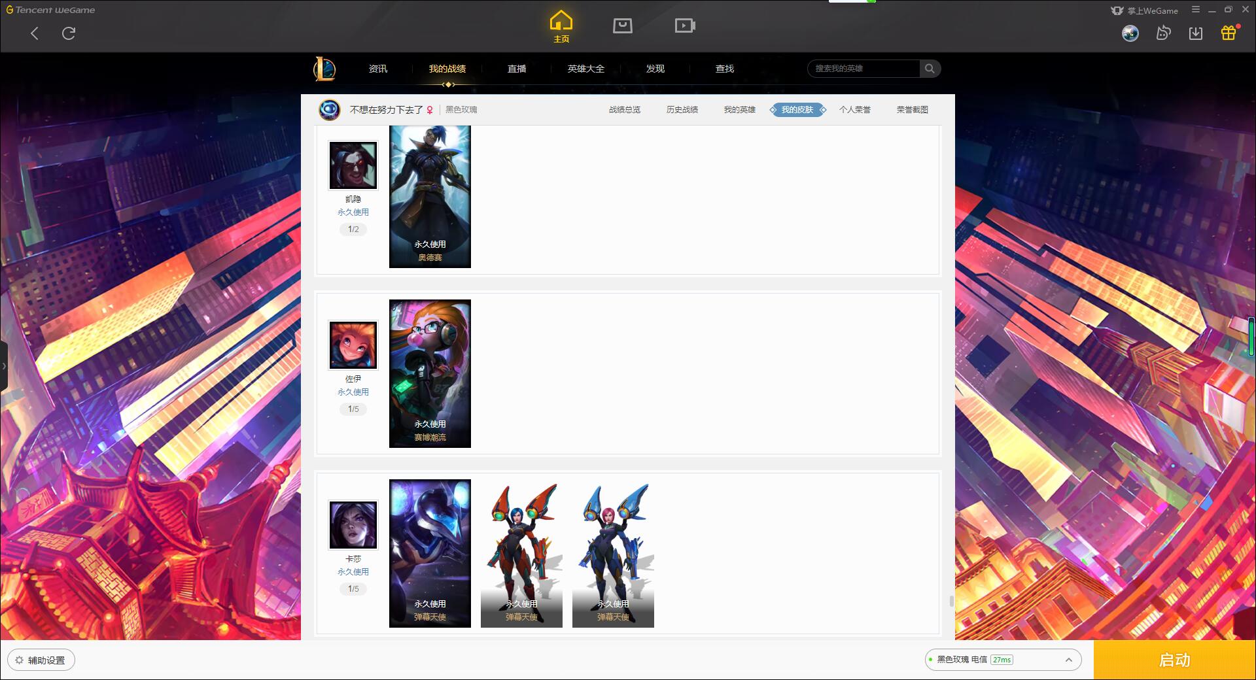Click the summoner profile avatar icon
The height and width of the screenshot is (680, 1256).
click(x=330, y=110)
